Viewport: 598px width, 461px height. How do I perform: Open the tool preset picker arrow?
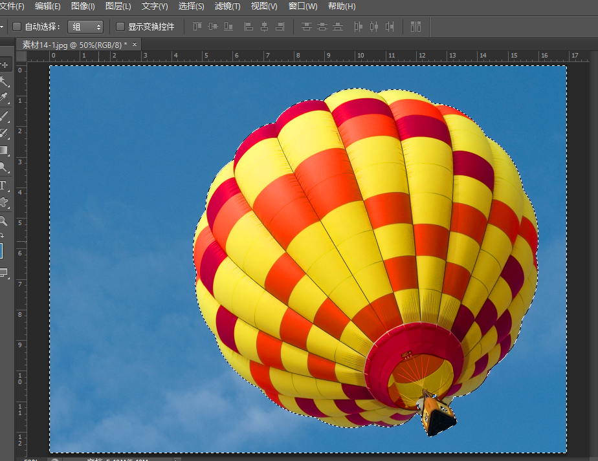1,27
